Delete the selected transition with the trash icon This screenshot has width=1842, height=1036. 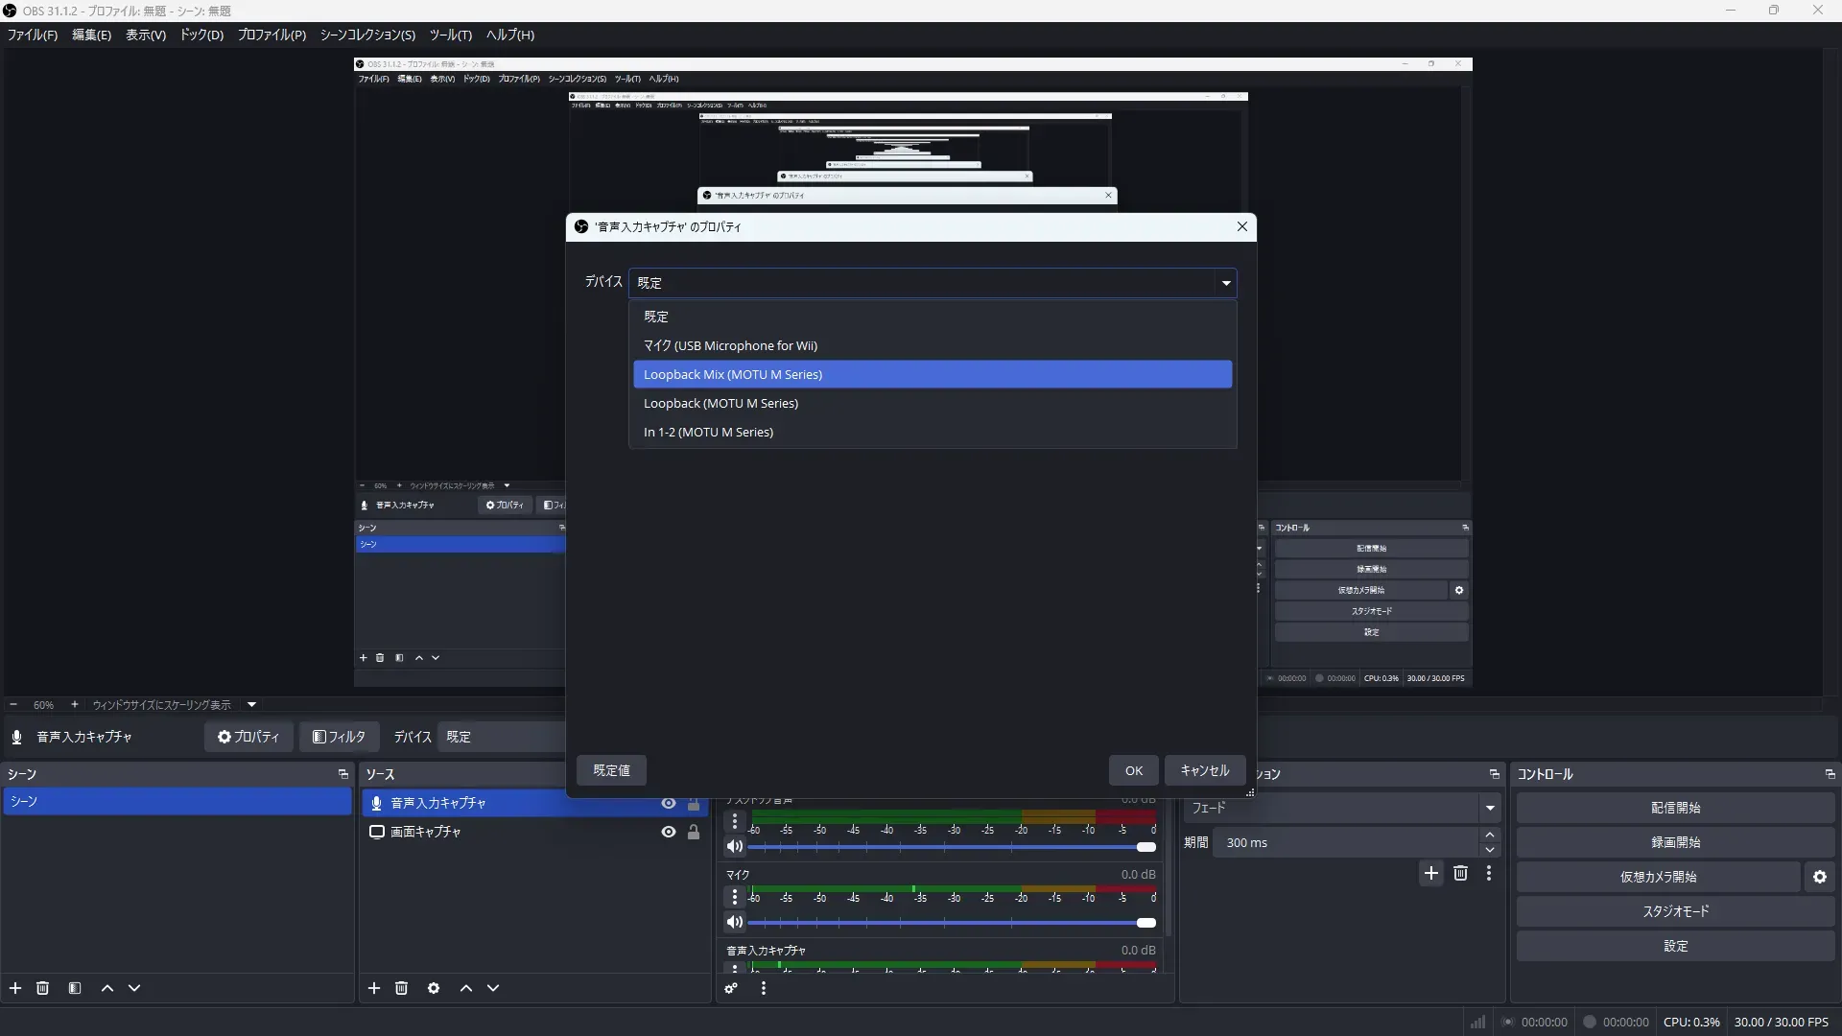click(1460, 873)
